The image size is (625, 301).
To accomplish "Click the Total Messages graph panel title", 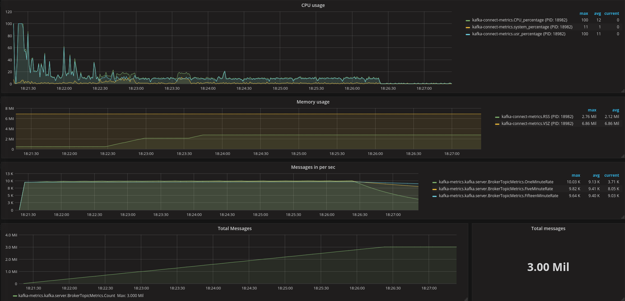I will point(234,228).
